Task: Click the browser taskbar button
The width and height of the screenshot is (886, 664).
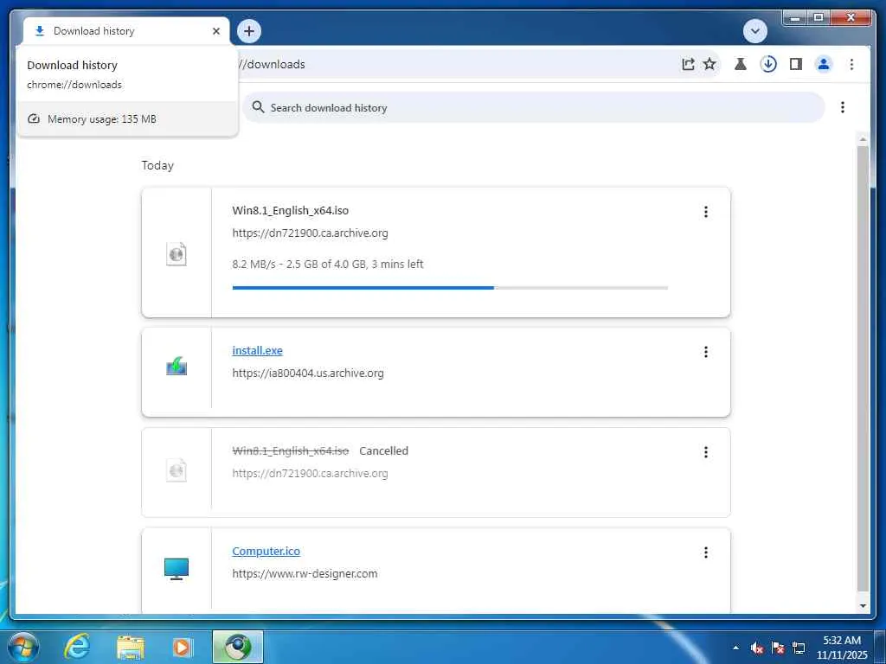Action: point(237,647)
